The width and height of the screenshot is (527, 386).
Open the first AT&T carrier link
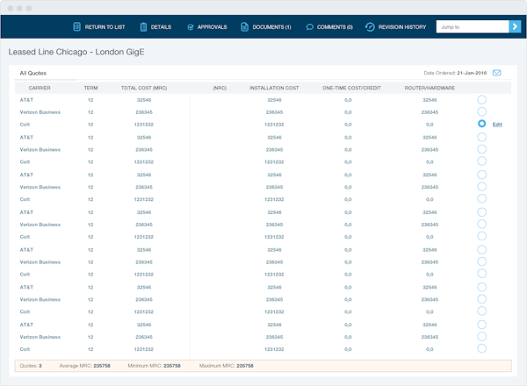(26, 100)
